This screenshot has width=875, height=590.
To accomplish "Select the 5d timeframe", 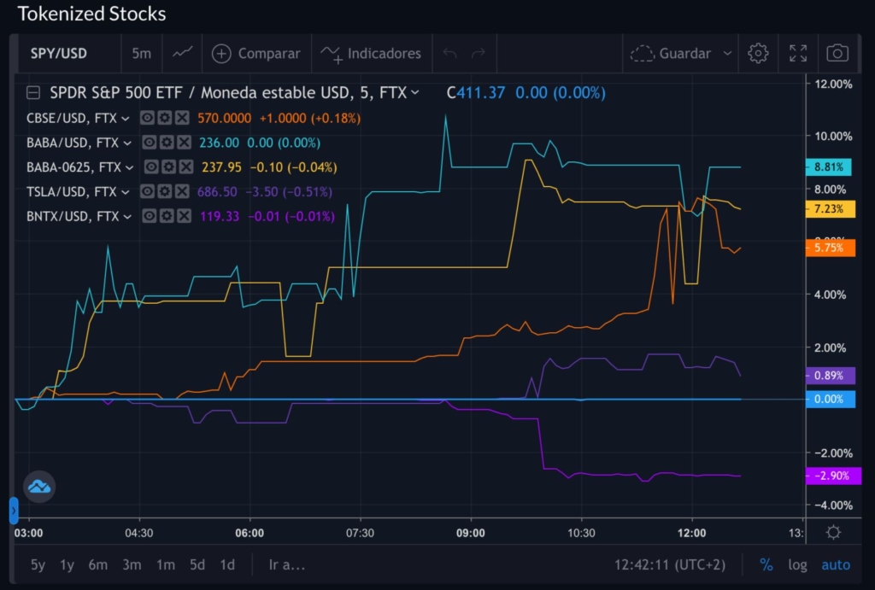I will [x=196, y=564].
